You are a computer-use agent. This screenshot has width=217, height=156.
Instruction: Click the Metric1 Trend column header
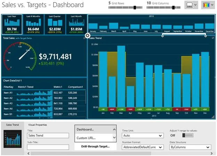(26, 87)
